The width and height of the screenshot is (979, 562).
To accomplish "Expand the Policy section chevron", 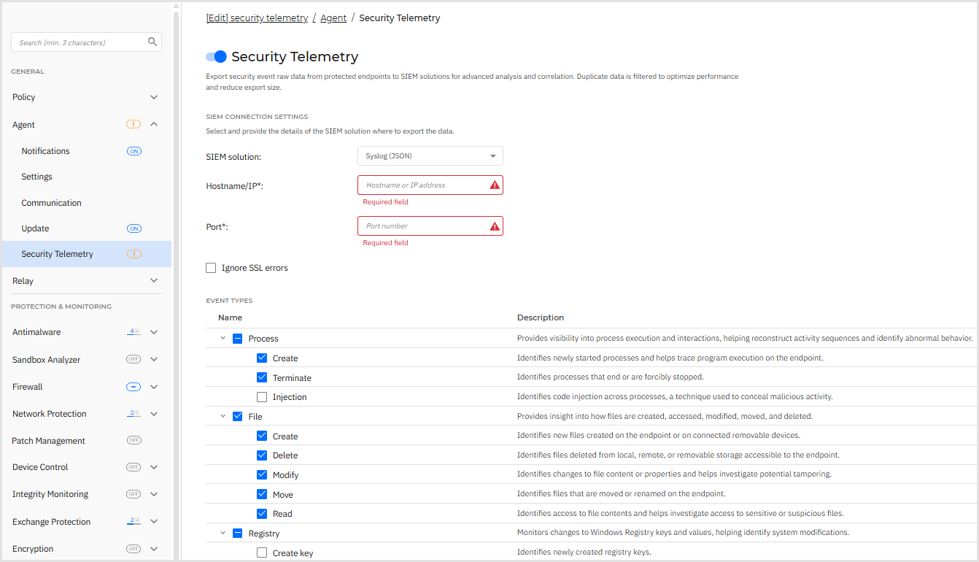I will (154, 97).
